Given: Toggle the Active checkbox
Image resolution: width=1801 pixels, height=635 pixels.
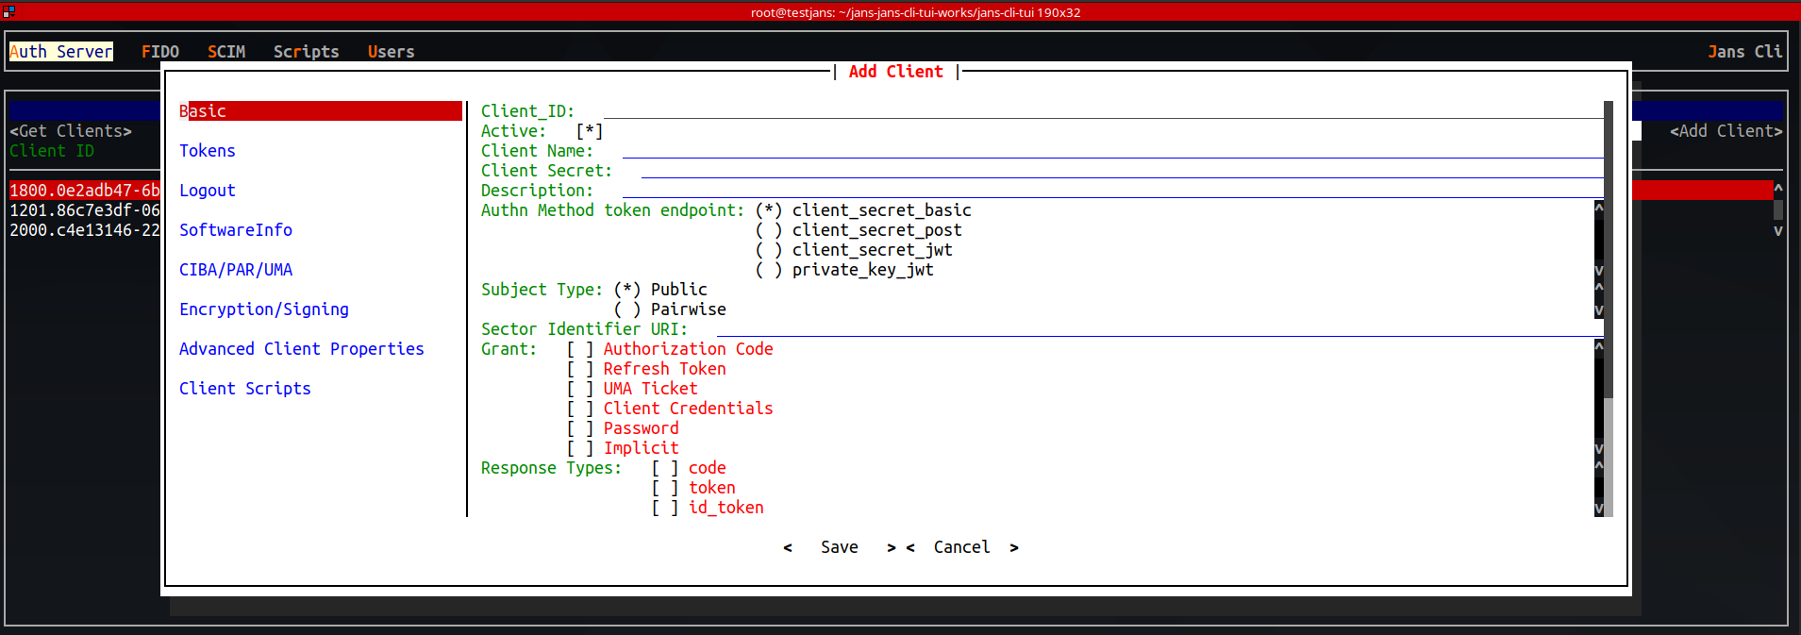Looking at the screenshot, I should coord(590,131).
